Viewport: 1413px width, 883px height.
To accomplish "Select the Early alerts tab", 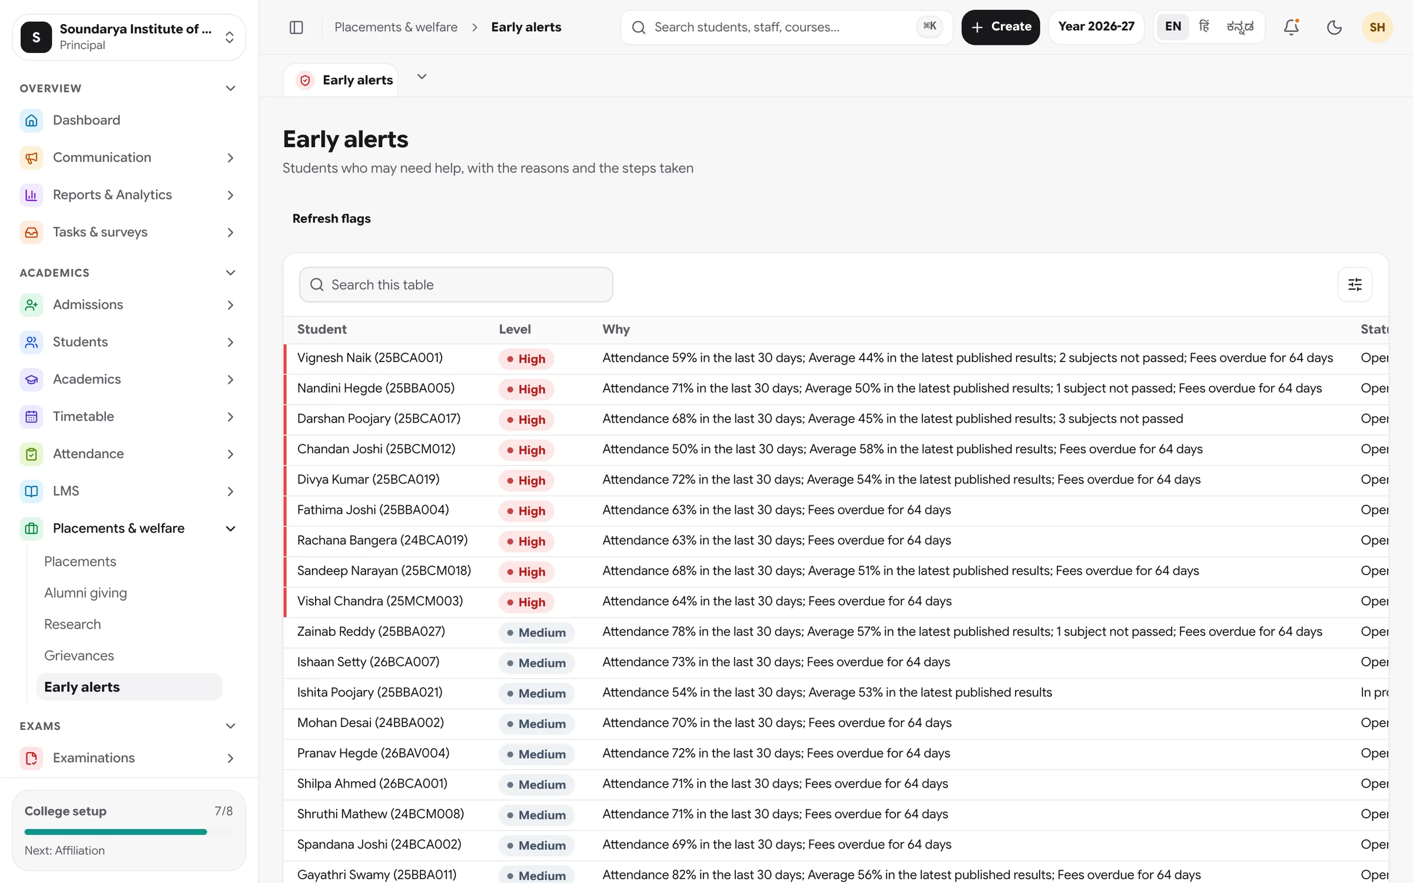I will (341, 80).
